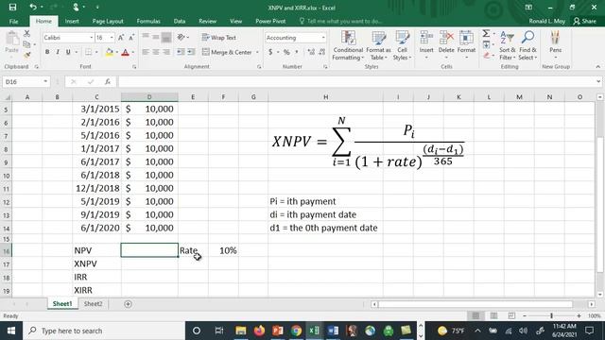Image resolution: width=605 pixels, height=340 pixels.
Task: Open Find & Select menu
Action: pyautogui.click(x=527, y=45)
